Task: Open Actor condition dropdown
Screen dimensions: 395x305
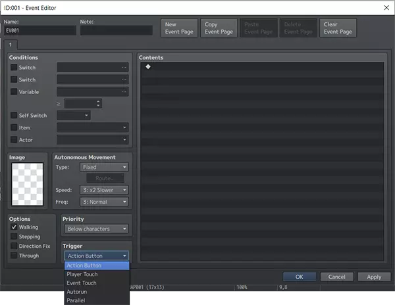Action: click(x=92, y=139)
